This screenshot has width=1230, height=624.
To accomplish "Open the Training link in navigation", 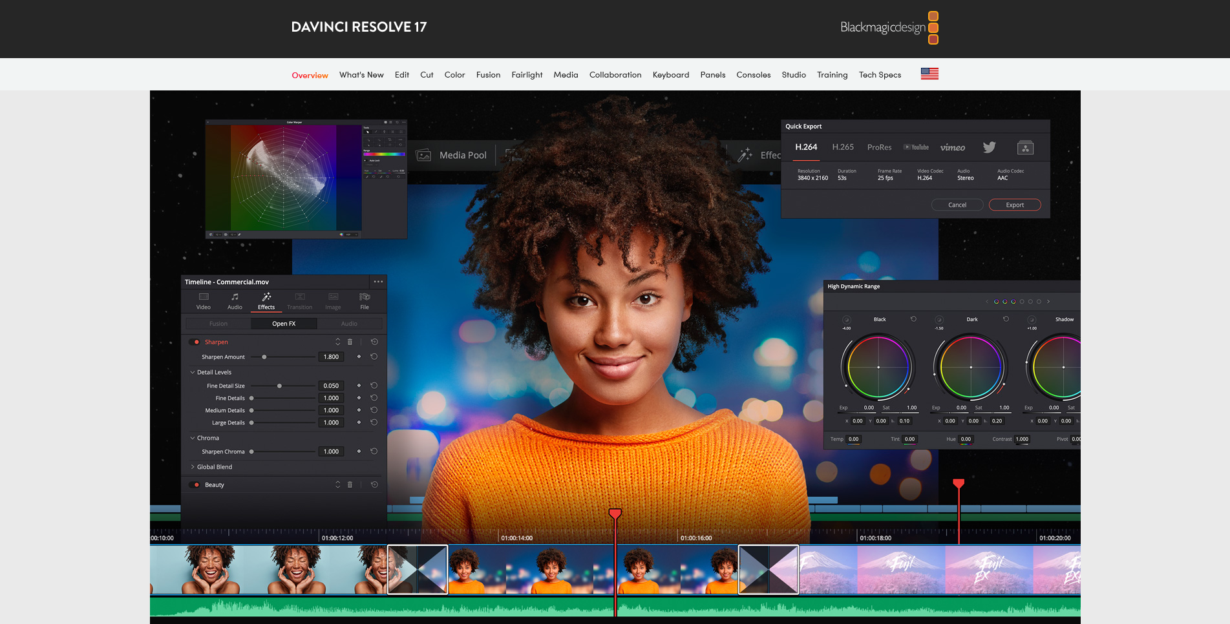I will 832,75.
